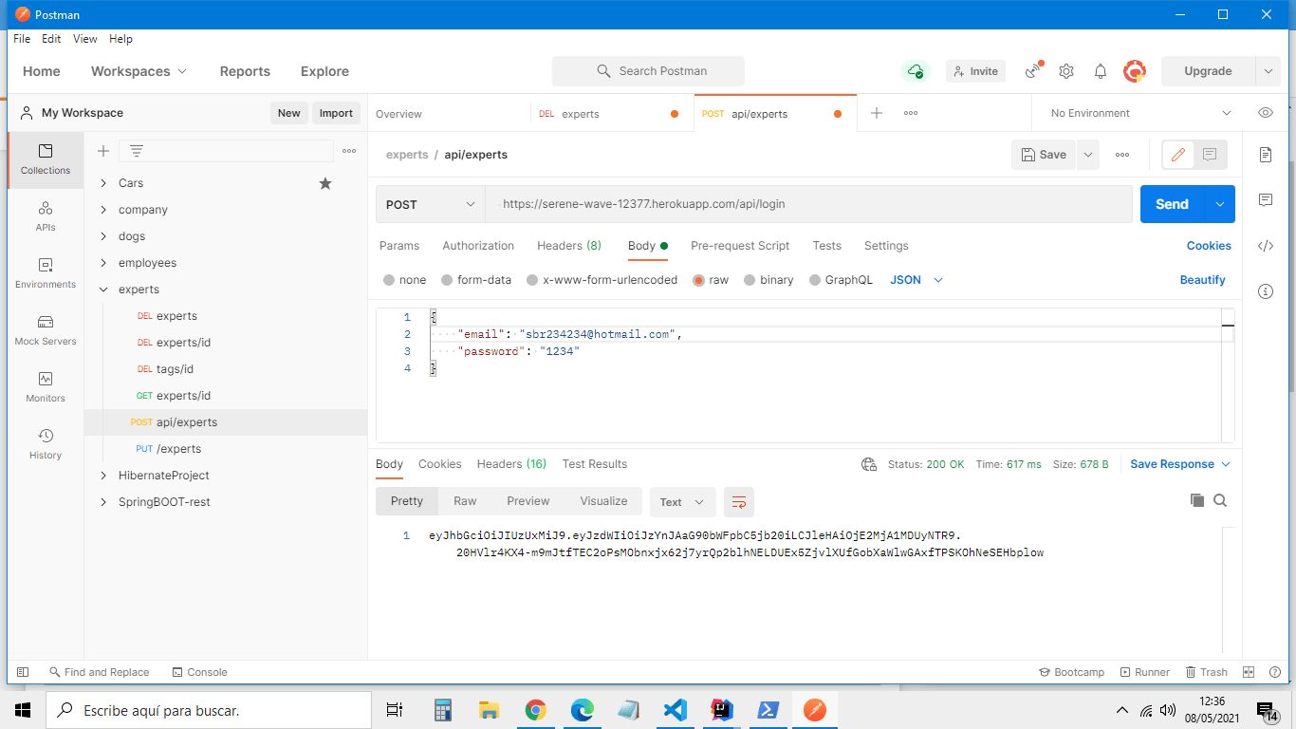Open the Environments sidebar panel
Image resolution: width=1296 pixels, height=729 pixels.
(x=46, y=272)
